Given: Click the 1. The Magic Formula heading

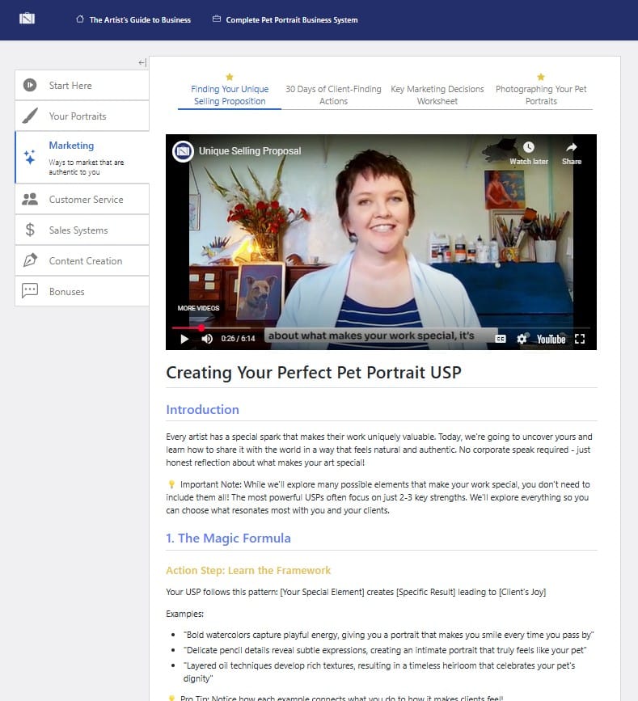Looking at the screenshot, I should [x=229, y=538].
